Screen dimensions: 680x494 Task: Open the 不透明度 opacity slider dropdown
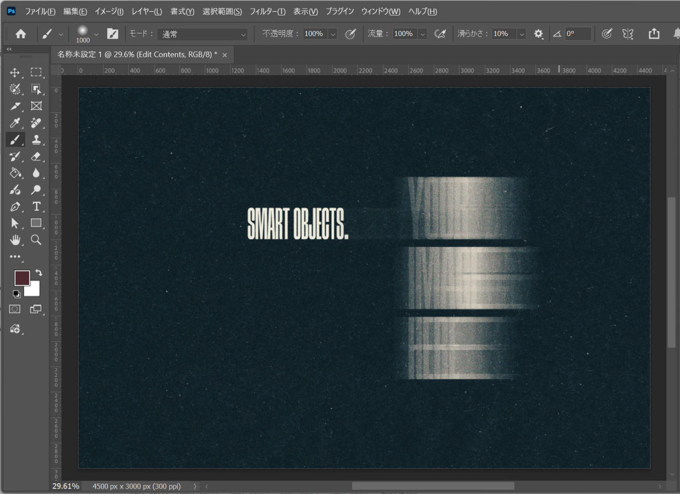333,34
